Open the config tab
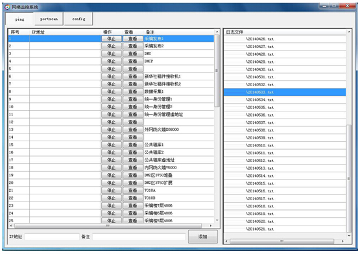Viewport: 358px width, 254px height. (x=78, y=19)
